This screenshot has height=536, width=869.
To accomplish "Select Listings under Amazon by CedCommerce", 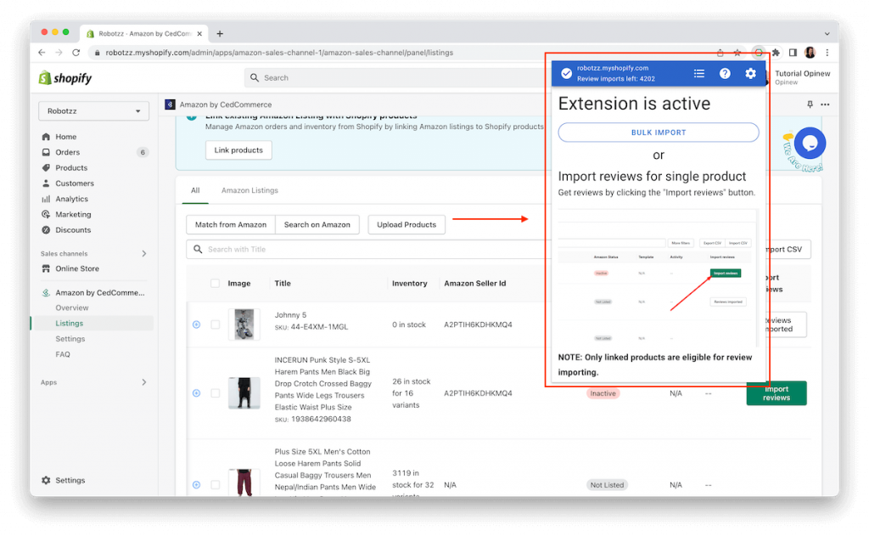I will click(x=70, y=324).
